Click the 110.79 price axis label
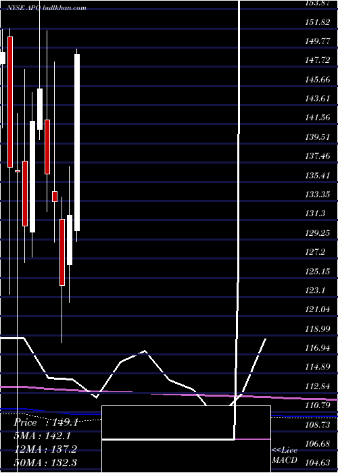338x473 pixels. point(318,405)
